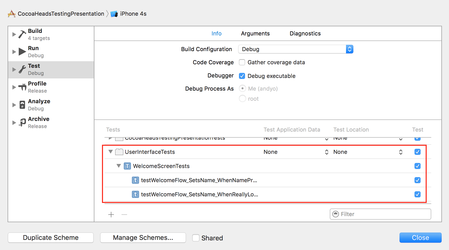
Task: Click the Test wrench icon
Action: click(x=22, y=69)
